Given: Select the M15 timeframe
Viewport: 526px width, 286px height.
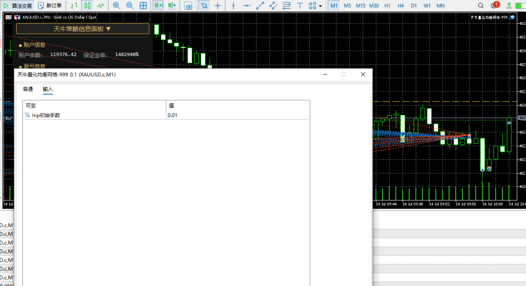Looking at the screenshot, I should [x=361, y=6].
